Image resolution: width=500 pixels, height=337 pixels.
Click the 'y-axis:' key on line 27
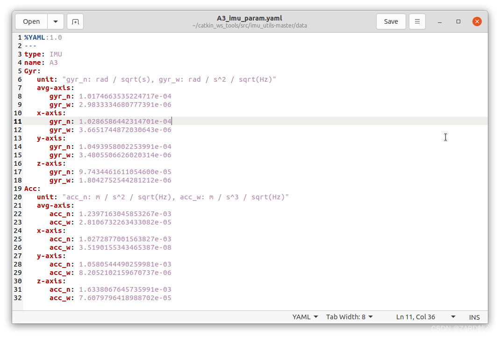click(x=51, y=256)
